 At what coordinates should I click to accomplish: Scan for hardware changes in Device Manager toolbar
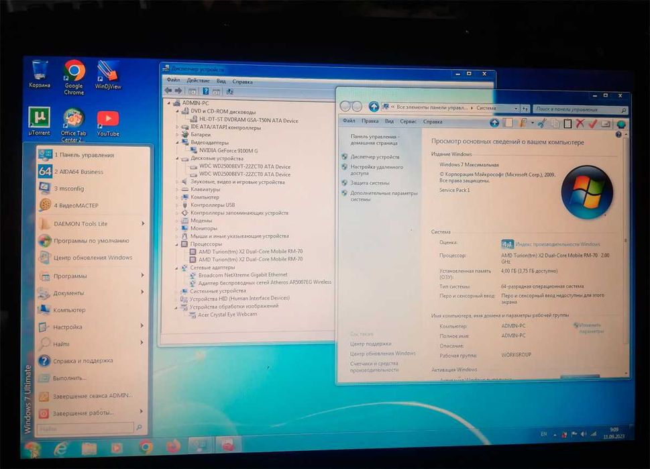(229, 92)
